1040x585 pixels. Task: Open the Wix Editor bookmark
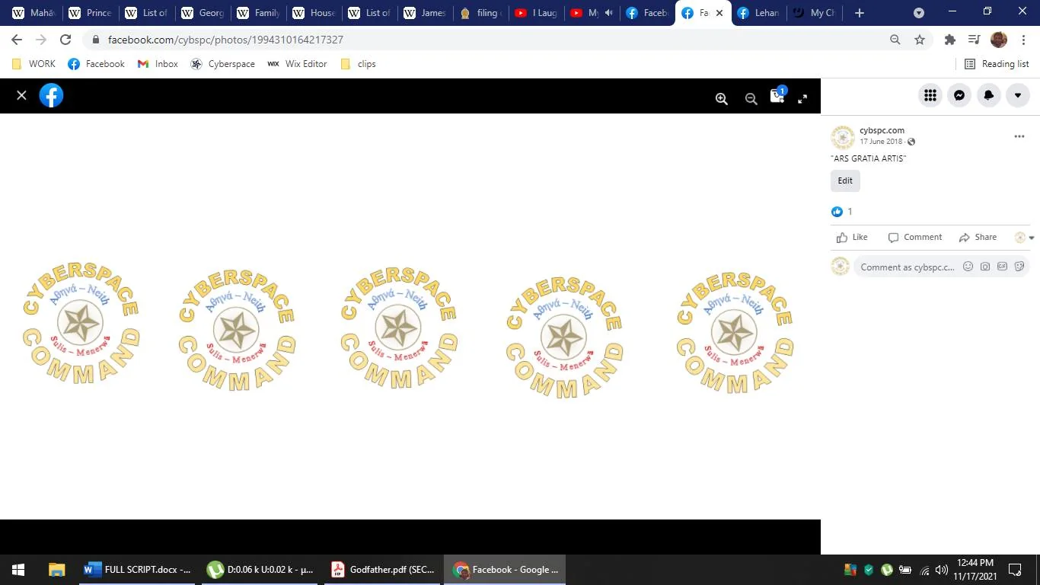tap(297, 64)
